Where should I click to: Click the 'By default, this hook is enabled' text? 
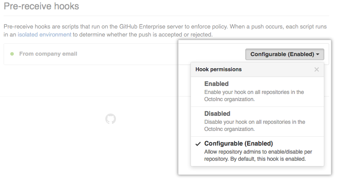click(x=272, y=159)
